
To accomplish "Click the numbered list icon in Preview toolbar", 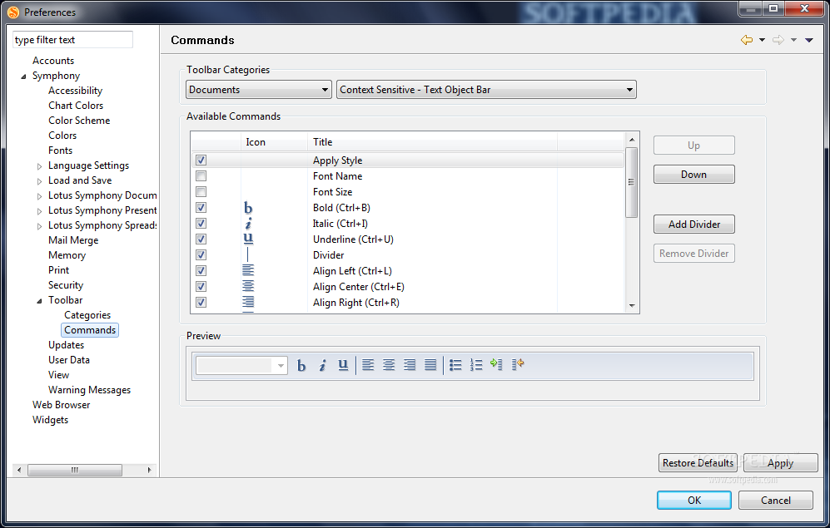I will tap(476, 365).
